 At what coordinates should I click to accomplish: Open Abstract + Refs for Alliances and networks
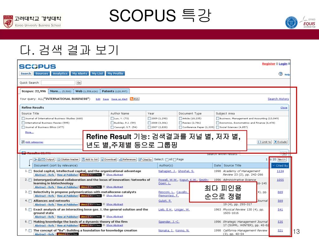[x=44, y=204]
